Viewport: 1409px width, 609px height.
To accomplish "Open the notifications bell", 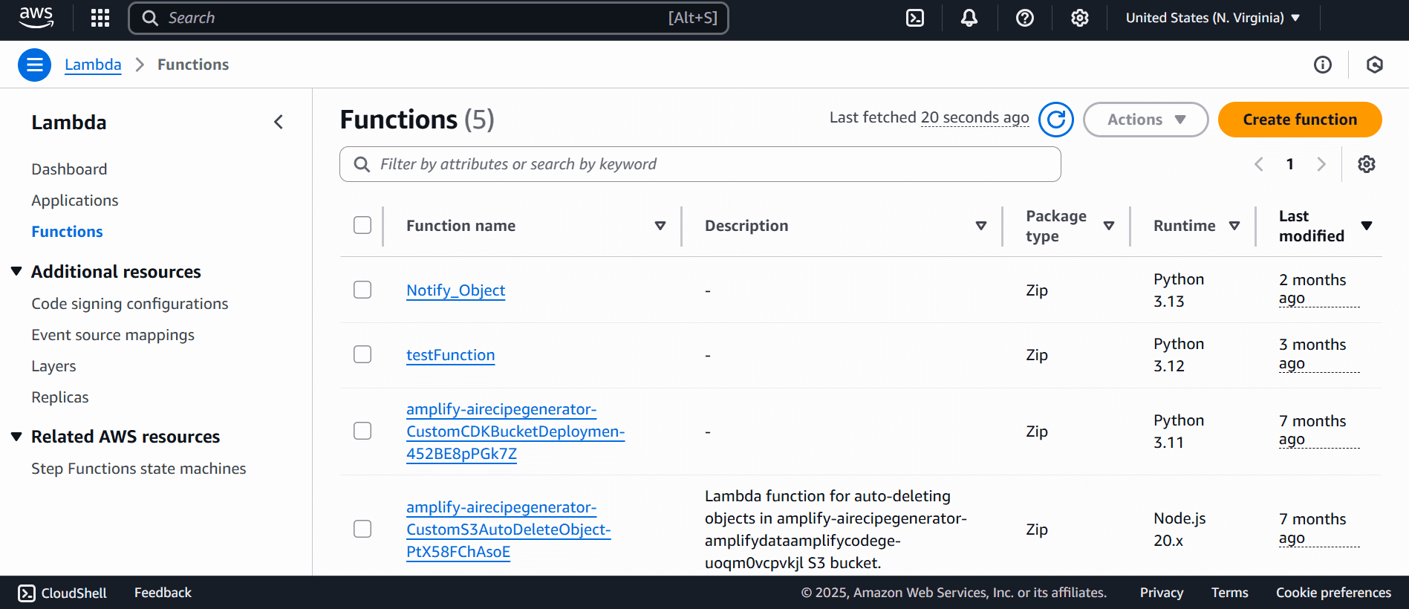I will pyautogui.click(x=969, y=18).
